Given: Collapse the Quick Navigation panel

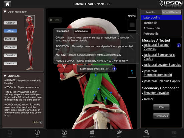Looking at the screenshot, I should (5, 12).
